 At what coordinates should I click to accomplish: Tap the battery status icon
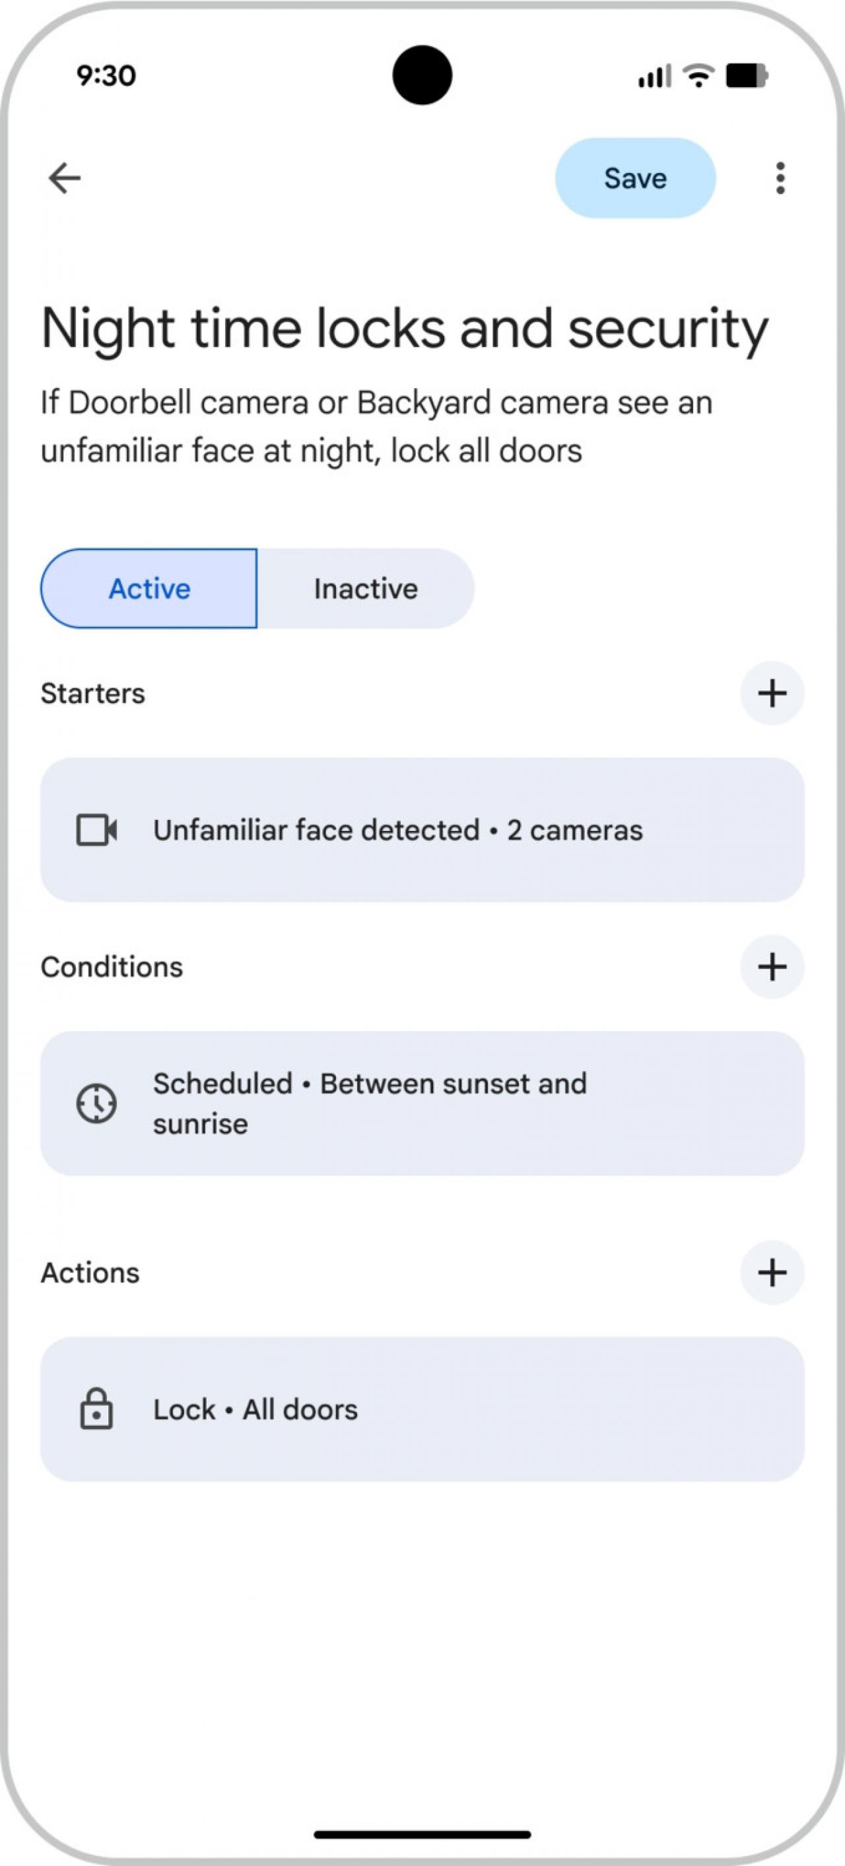coord(747,75)
